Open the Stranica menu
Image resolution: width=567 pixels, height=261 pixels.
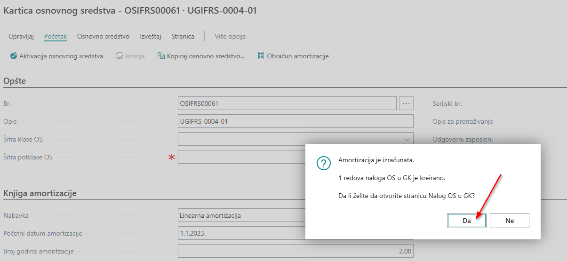(183, 36)
